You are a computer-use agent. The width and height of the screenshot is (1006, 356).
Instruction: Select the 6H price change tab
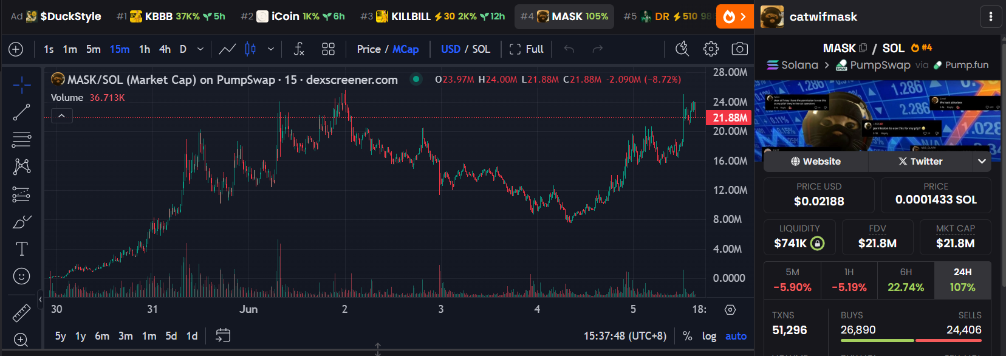pos(906,280)
